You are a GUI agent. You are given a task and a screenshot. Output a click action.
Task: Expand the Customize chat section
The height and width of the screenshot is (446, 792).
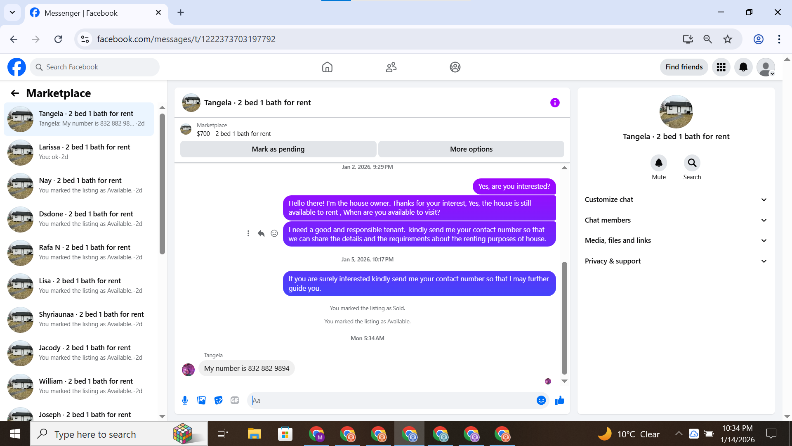(676, 199)
